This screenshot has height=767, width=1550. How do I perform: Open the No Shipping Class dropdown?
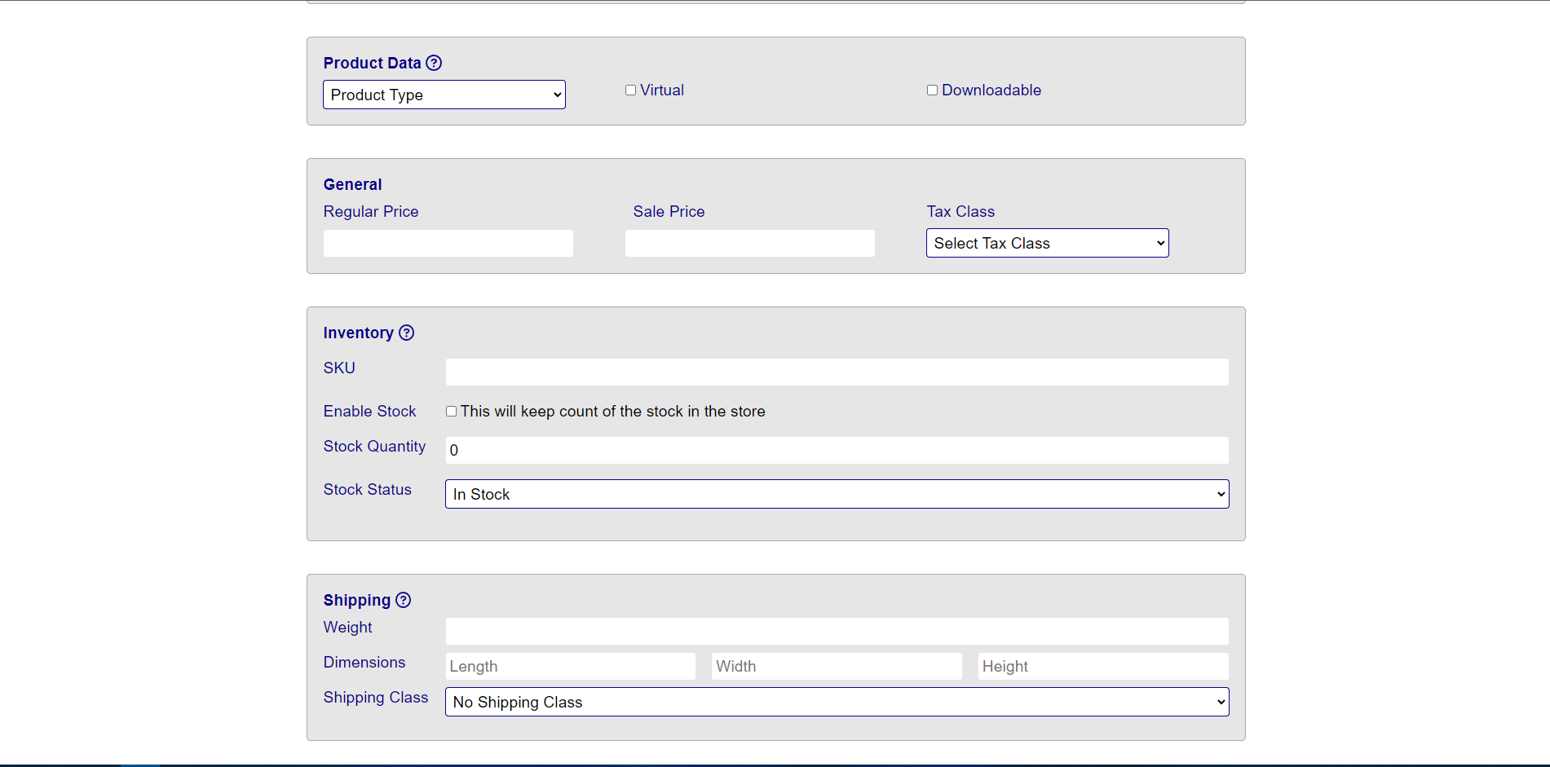point(837,702)
